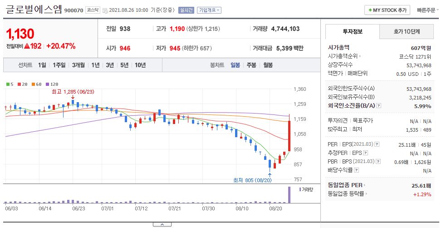This screenshot has height=228, width=442.
Task: Select 1주일 line chart period
Action: [x=59, y=65]
